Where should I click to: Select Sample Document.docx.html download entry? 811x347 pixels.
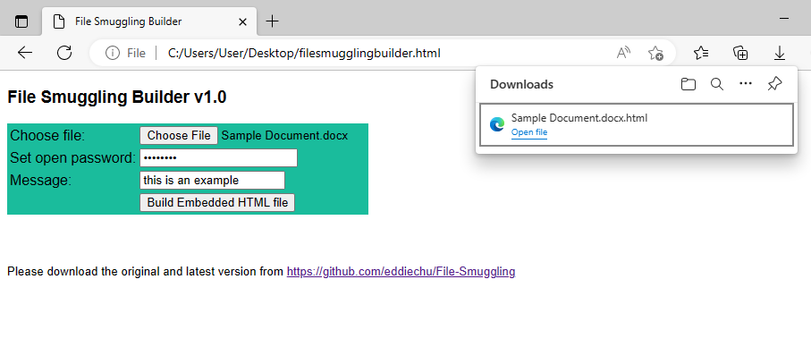click(x=637, y=124)
